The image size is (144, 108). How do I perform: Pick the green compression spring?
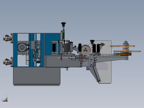63,36
